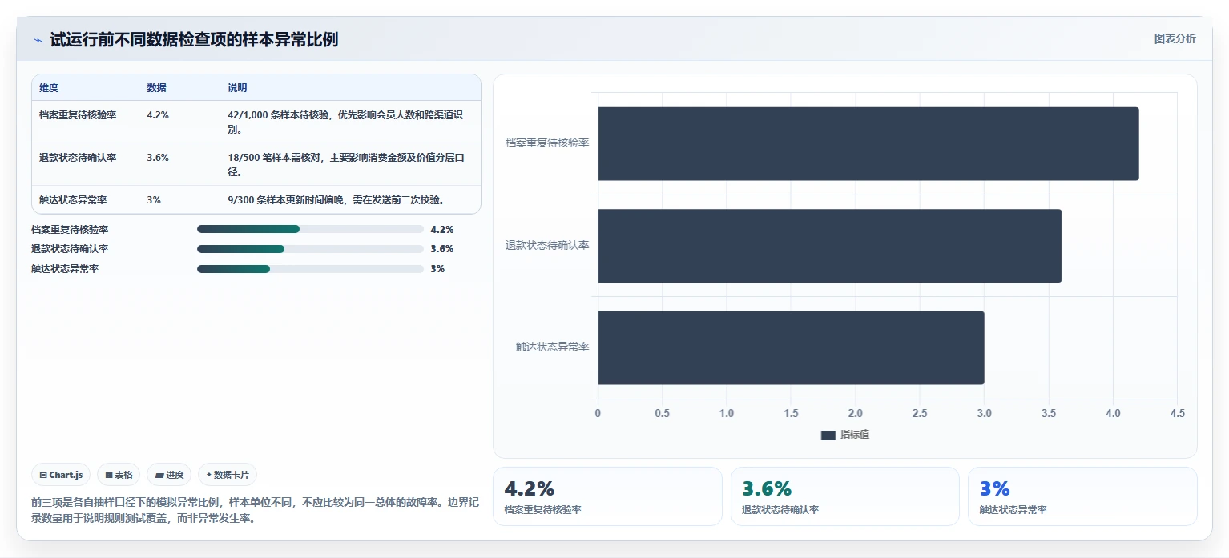Select the Chart.js tag
The width and height of the screenshot is (1229, 558).
[x=62, y=475]
